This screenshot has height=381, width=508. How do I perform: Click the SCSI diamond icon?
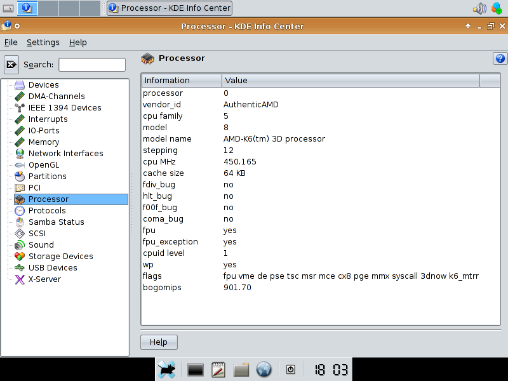20,233
